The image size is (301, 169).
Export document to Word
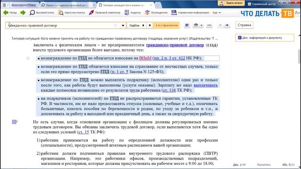pos(187,25)
